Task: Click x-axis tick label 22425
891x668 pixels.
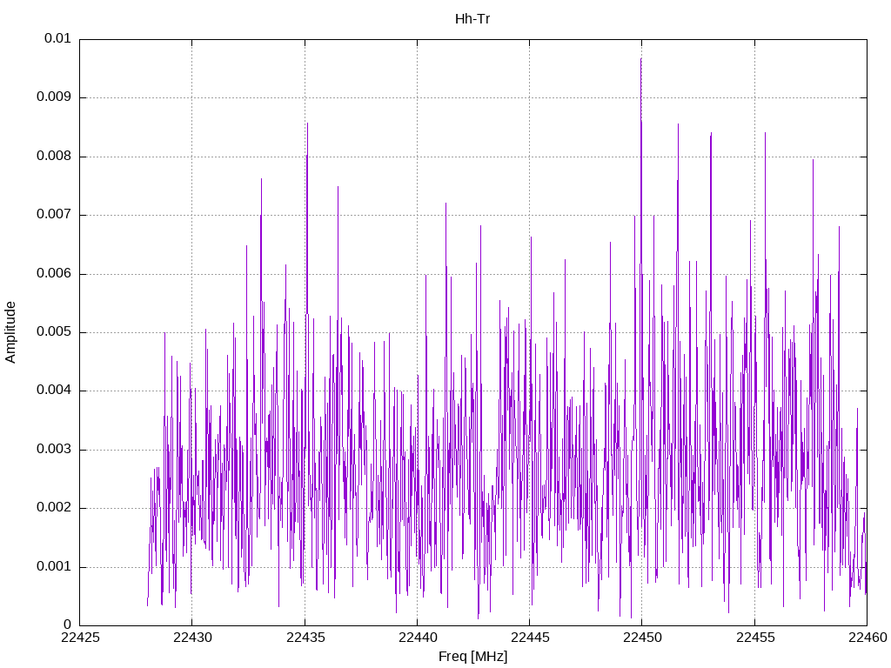Action: pos(80,638)
